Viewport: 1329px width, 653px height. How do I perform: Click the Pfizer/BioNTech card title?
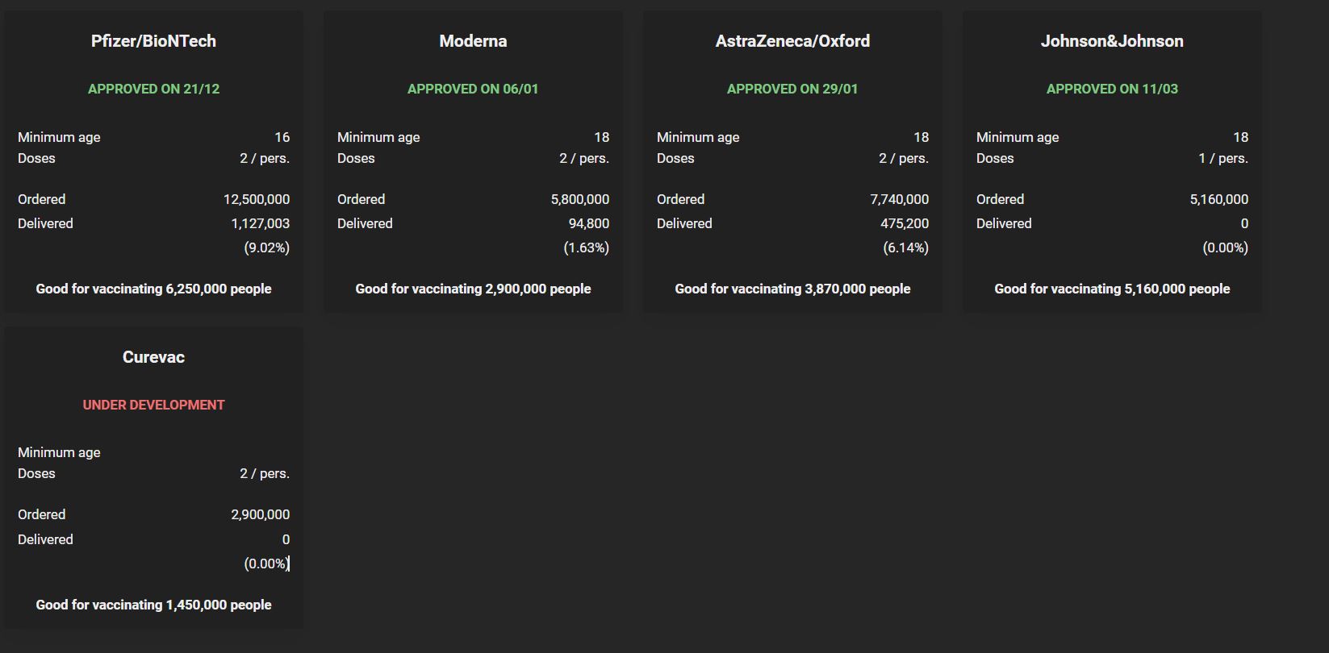pyautogui.click(x=153, y=41)
